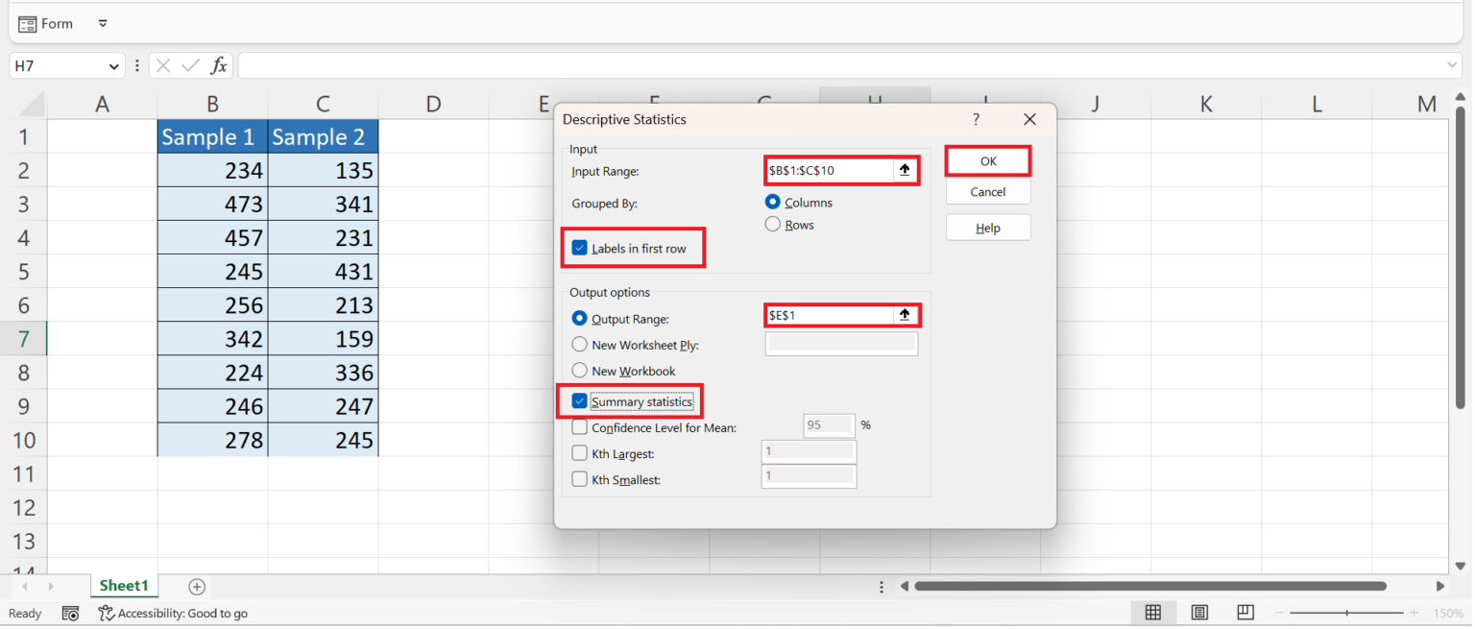Viewport: 1475px width, 629px height.
Task: Switch to Page Layout view in status bar
Action: click(x=1199, y=613)
